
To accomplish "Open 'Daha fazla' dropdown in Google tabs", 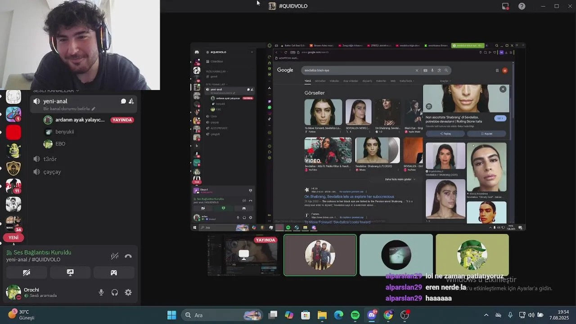I will click(x=406, y=81).
